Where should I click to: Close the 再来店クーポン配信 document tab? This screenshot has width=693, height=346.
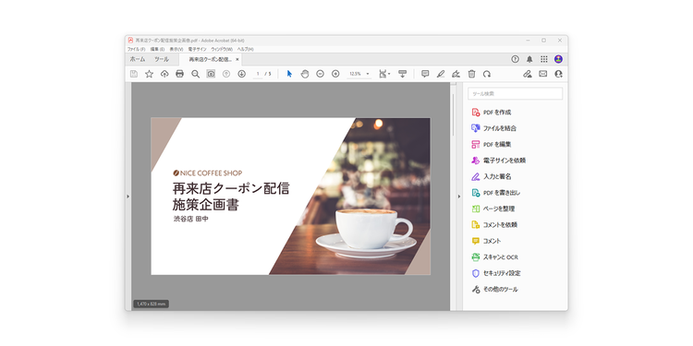point(237,59)
